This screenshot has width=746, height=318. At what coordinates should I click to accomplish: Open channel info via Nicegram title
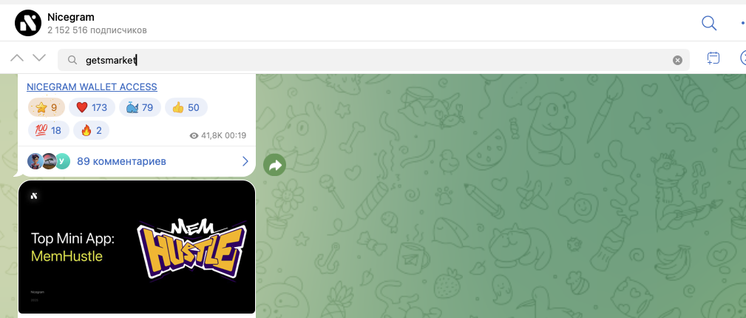click(x=71, y=17)
